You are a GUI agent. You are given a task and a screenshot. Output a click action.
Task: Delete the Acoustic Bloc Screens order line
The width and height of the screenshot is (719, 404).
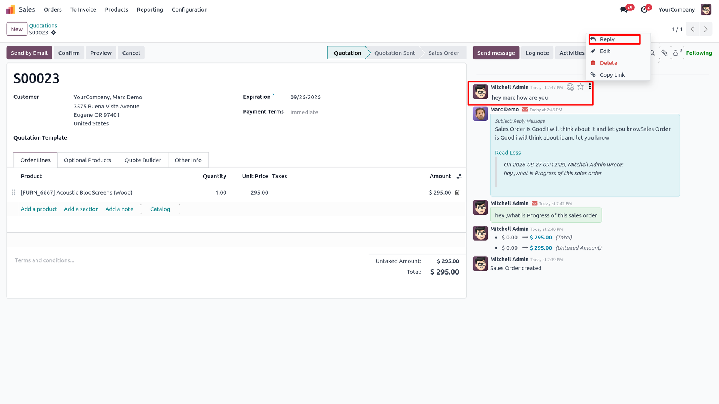(457, 192)
